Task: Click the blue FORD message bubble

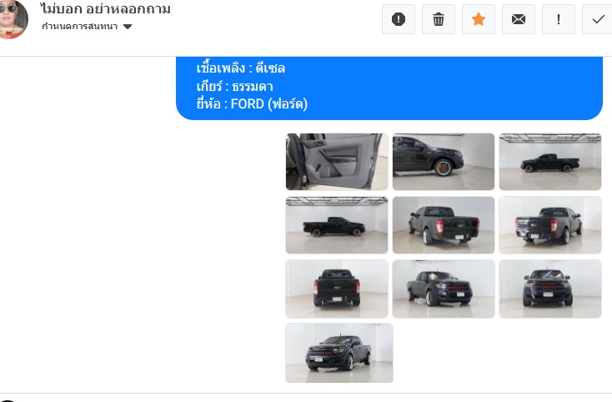Action: tap(389, 88)
